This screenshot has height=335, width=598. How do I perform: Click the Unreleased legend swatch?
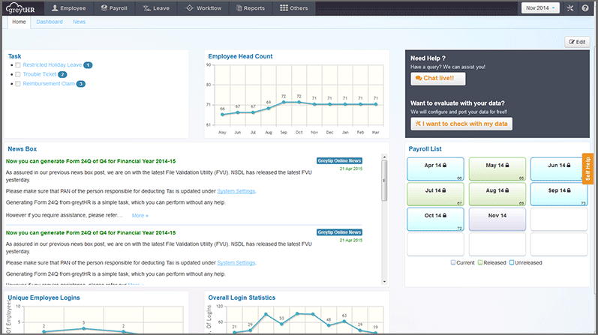(x=512, y=262)
